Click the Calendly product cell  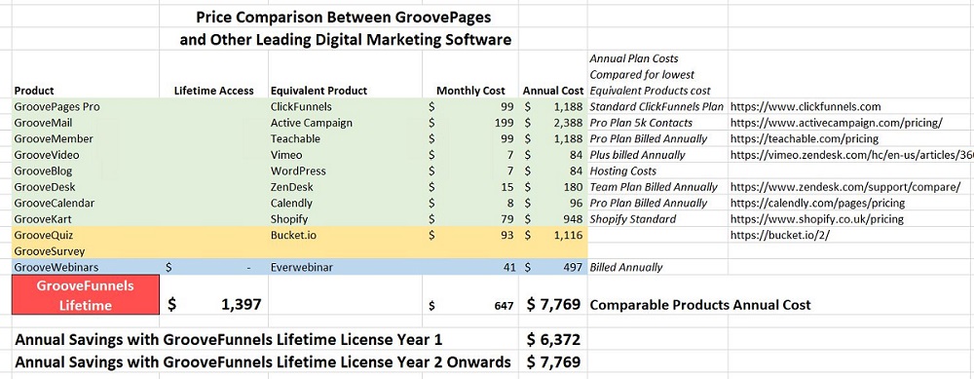345,203
